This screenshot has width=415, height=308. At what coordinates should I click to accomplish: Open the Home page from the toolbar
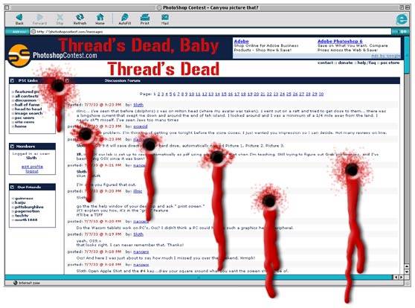click(100, 19)
